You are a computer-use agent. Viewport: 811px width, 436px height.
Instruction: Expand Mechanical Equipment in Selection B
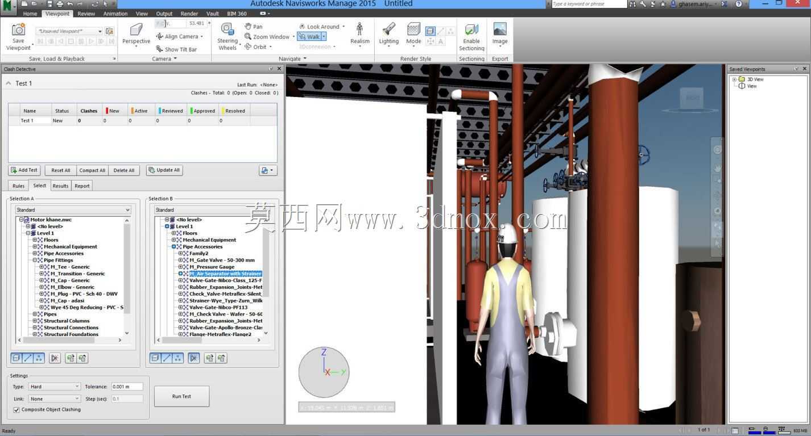pos(173,240)
